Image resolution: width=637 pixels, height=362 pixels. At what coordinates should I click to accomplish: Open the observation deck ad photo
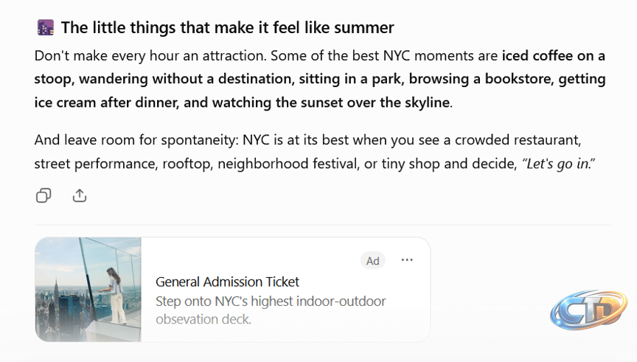[x=88, y=289]
